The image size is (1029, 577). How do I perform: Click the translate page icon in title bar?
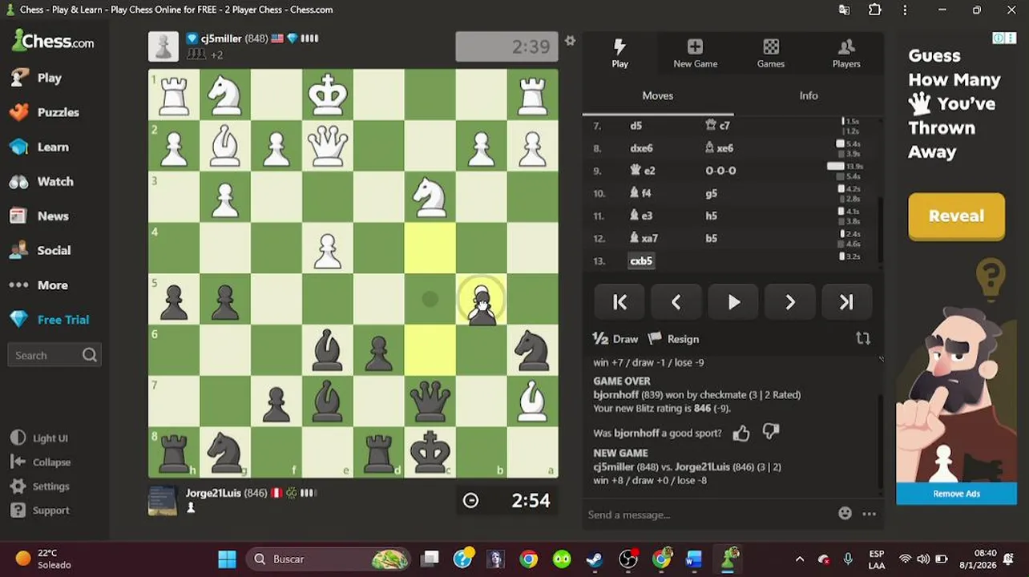844,10
